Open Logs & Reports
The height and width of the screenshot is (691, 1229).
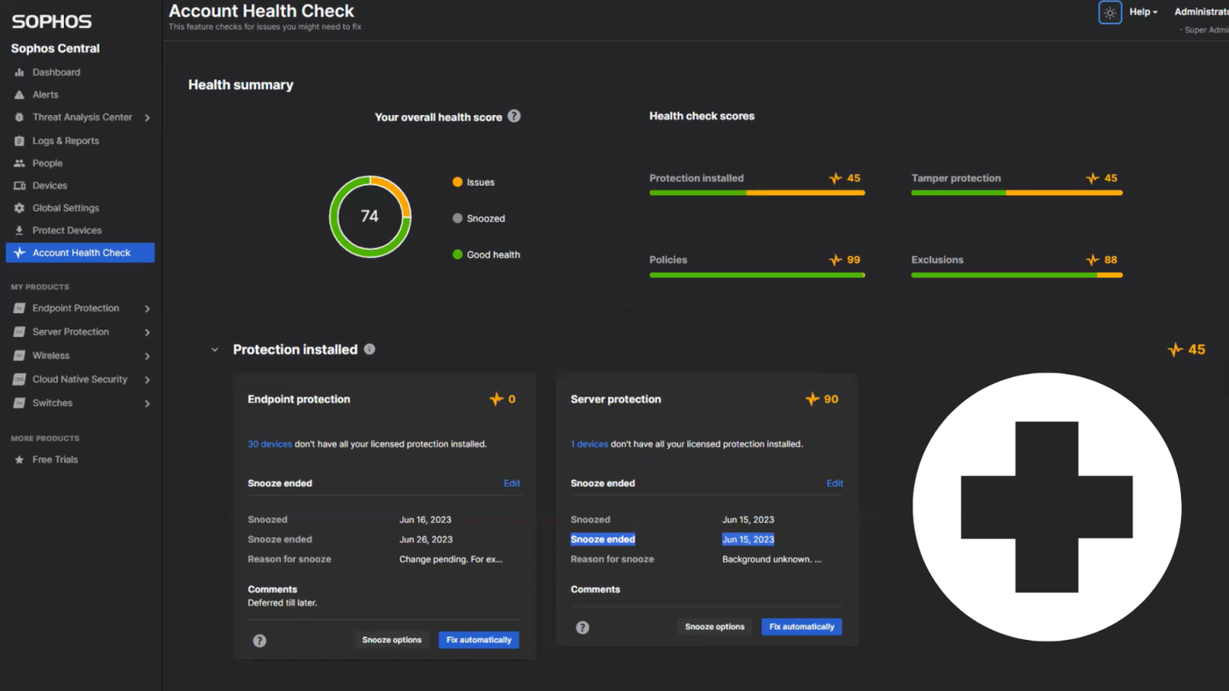[x=67, y=140]
